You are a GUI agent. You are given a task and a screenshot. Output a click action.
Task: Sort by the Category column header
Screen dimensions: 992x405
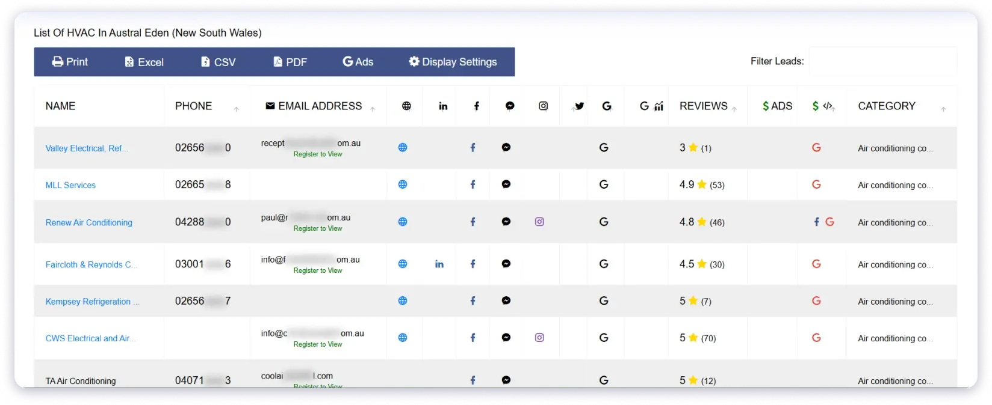click(886, 106)
